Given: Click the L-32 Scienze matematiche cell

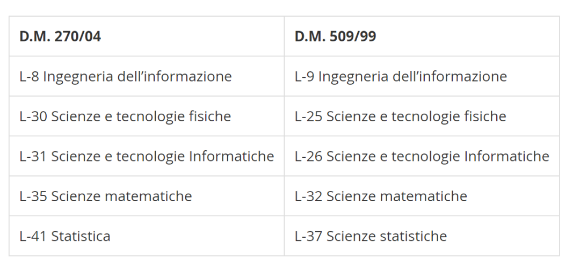Looking at the screenshot, I should tap(381, 196).
